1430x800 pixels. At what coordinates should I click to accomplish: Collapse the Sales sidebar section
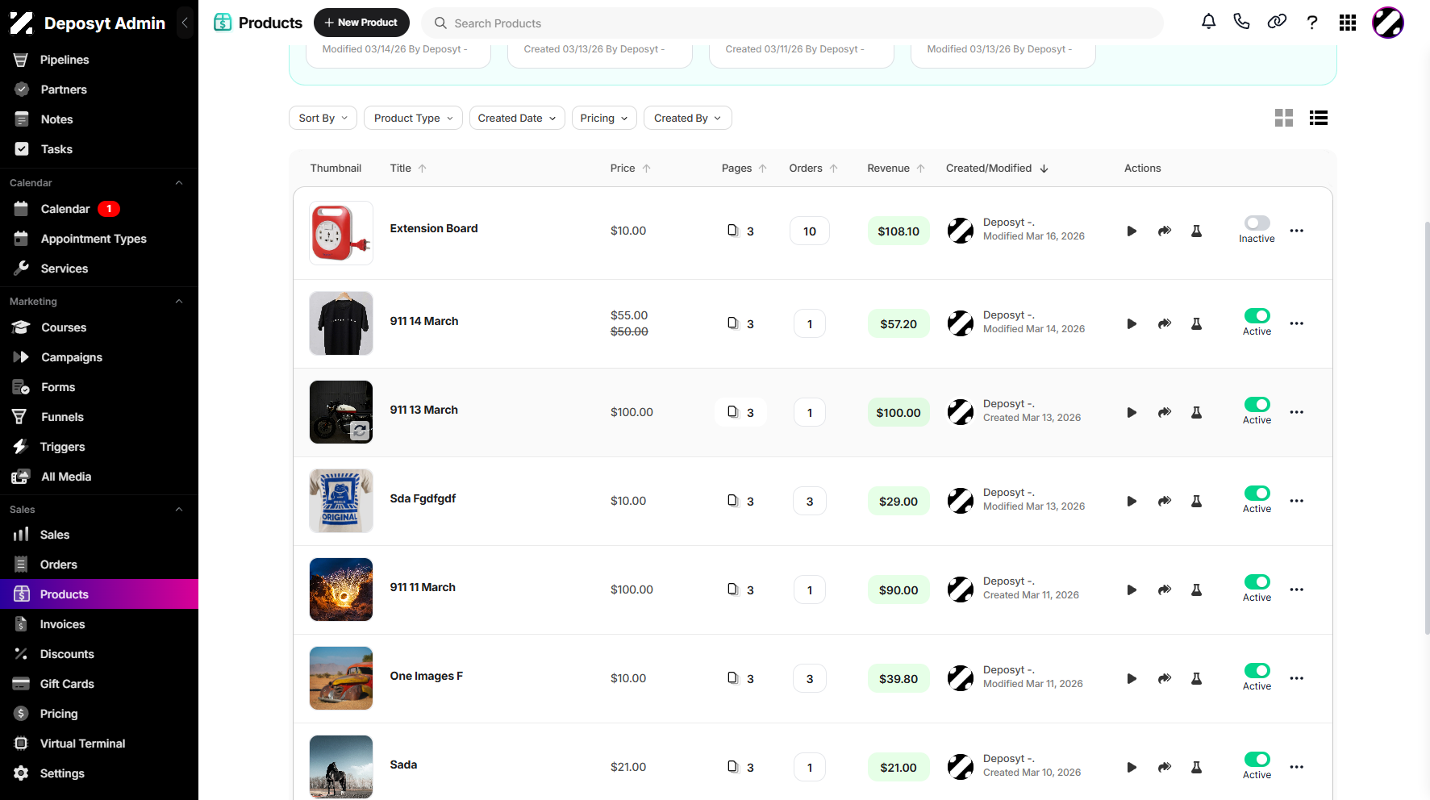click(179, 509)
